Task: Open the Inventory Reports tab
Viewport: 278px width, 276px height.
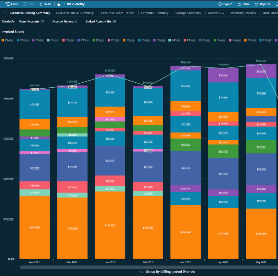Action: click(x=243, y=13)
